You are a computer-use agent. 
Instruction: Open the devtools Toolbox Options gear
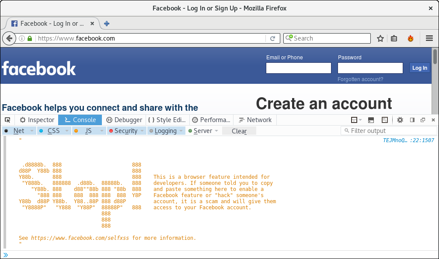click(400, 120)
